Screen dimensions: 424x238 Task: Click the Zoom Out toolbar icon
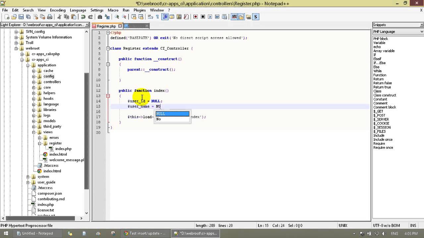coord(124,17)
